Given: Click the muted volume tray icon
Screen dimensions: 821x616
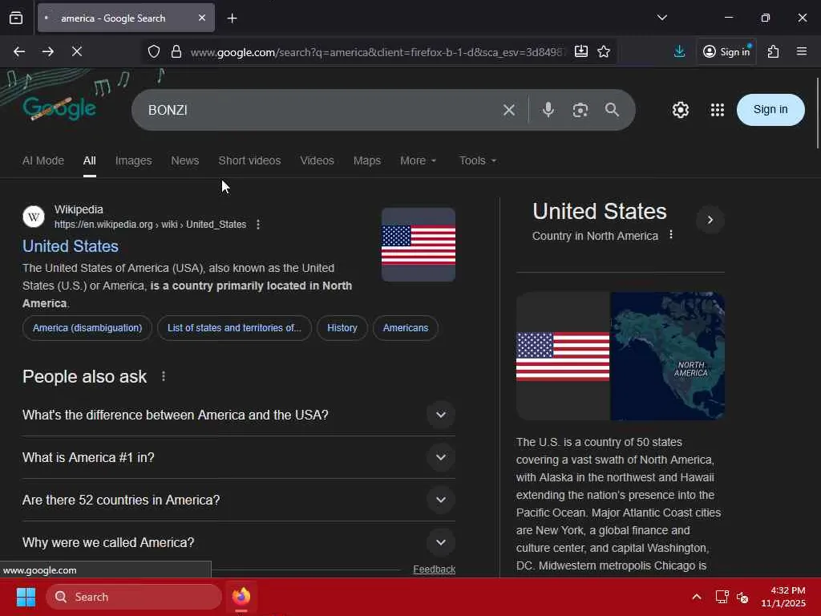Looking at the screenshot, I should [742, 597].
